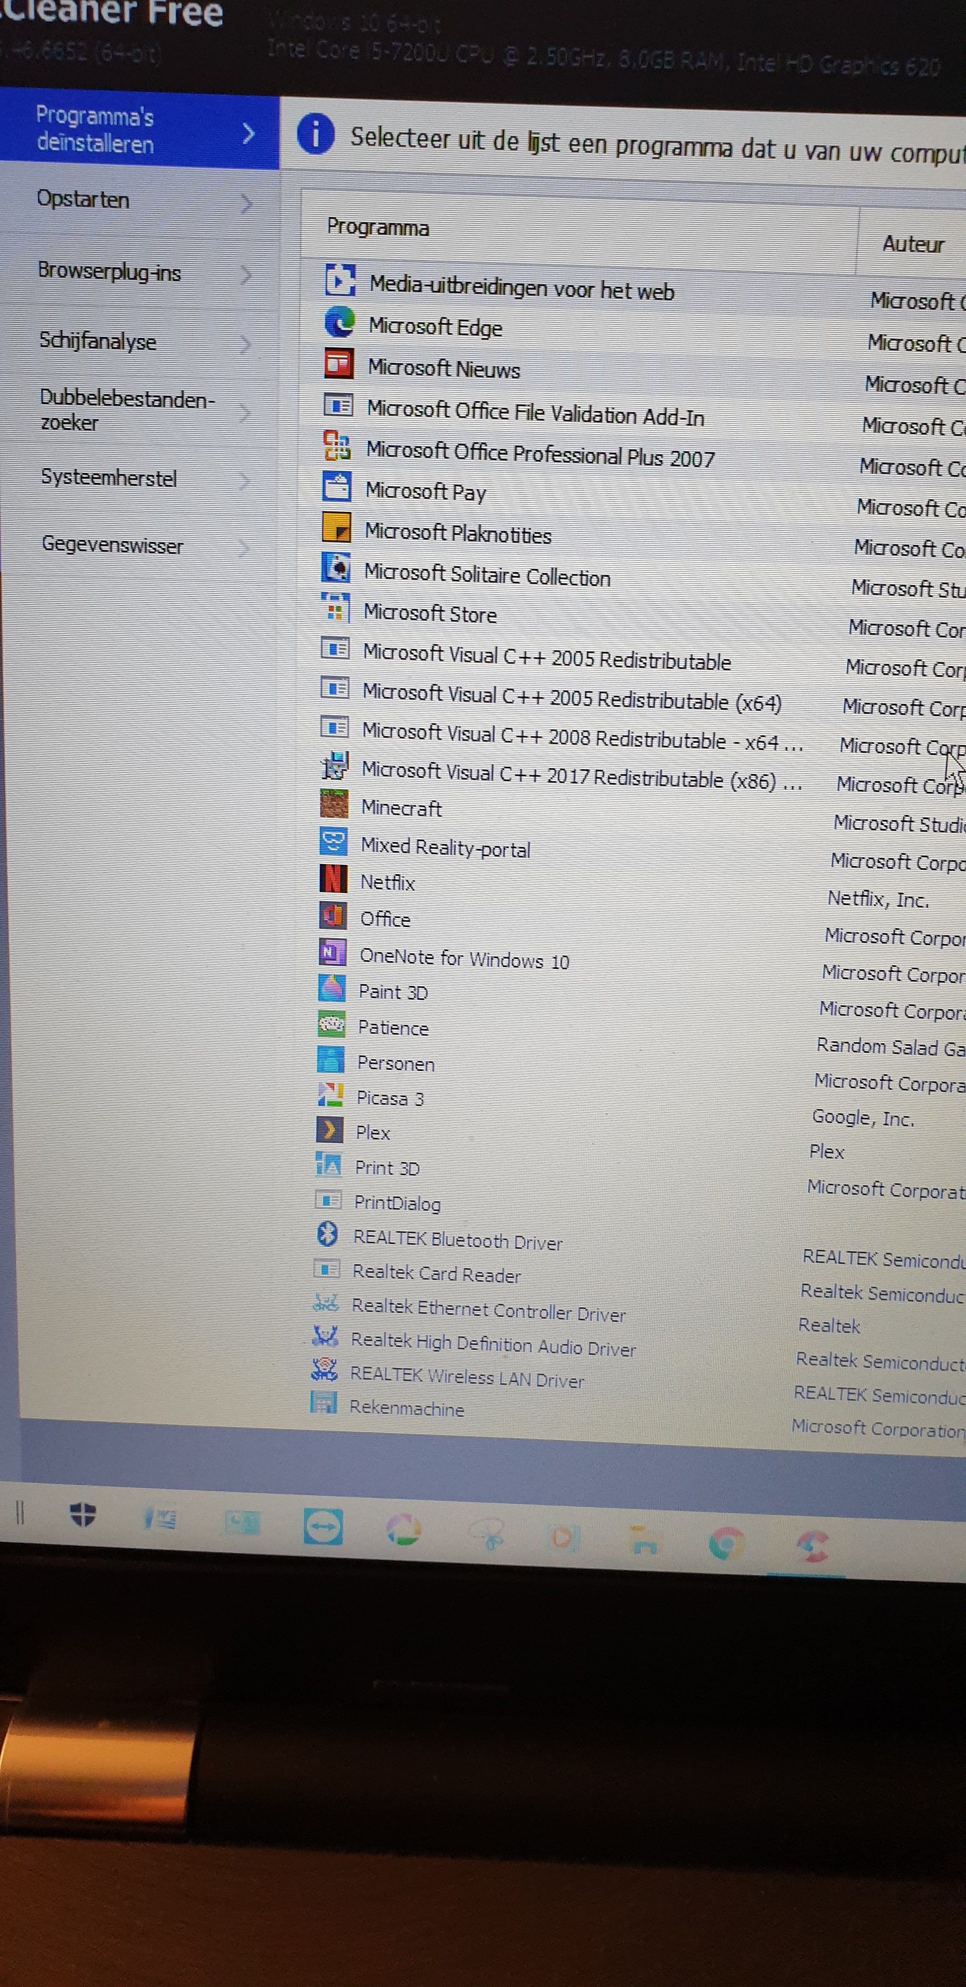Click the chevron next to Schijfanalyse

tap(245, 344)
